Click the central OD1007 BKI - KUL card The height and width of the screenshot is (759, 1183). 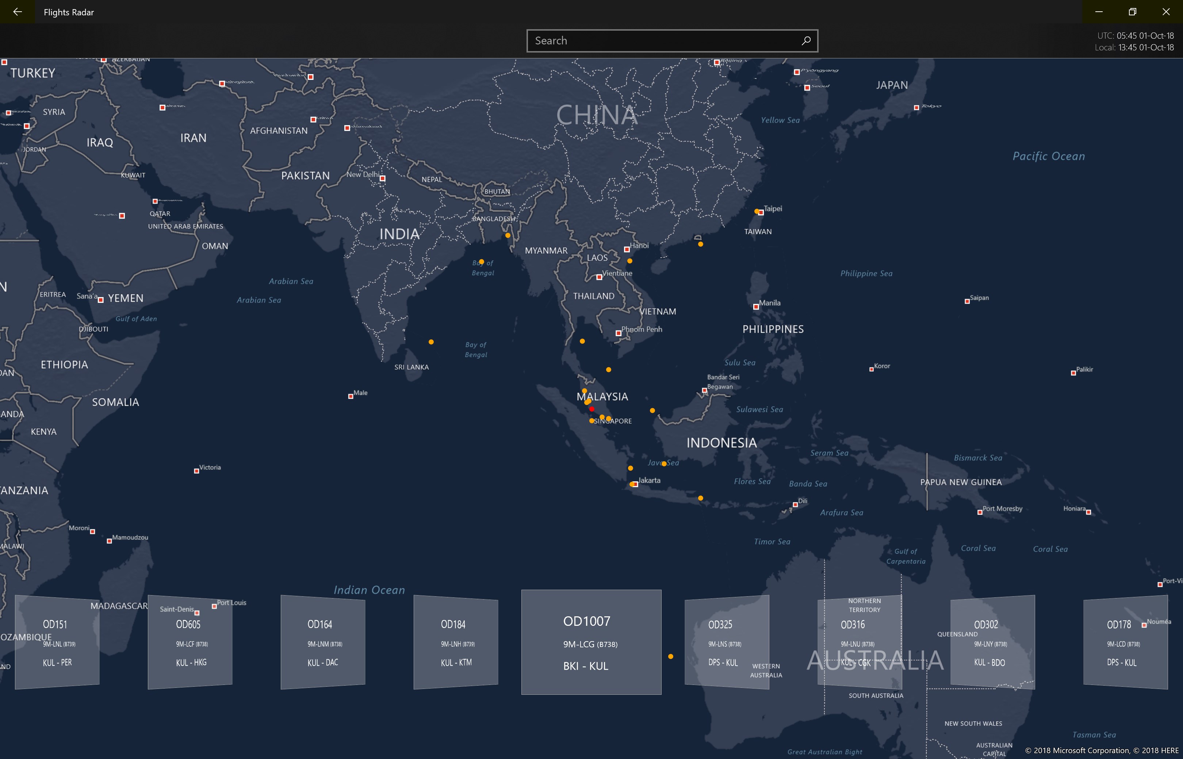click(x=591, y=642)
